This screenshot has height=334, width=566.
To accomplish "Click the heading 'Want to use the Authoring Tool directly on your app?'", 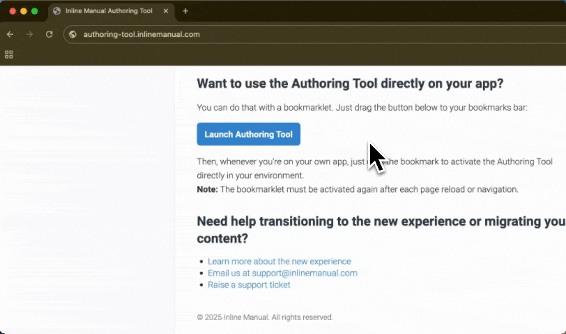I will (x=350, y=83).
